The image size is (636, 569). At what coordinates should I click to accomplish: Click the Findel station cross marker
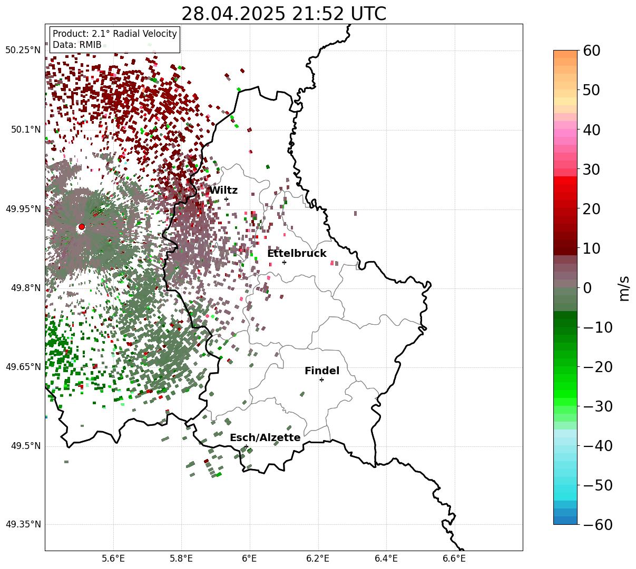click(x=321, y=380)
